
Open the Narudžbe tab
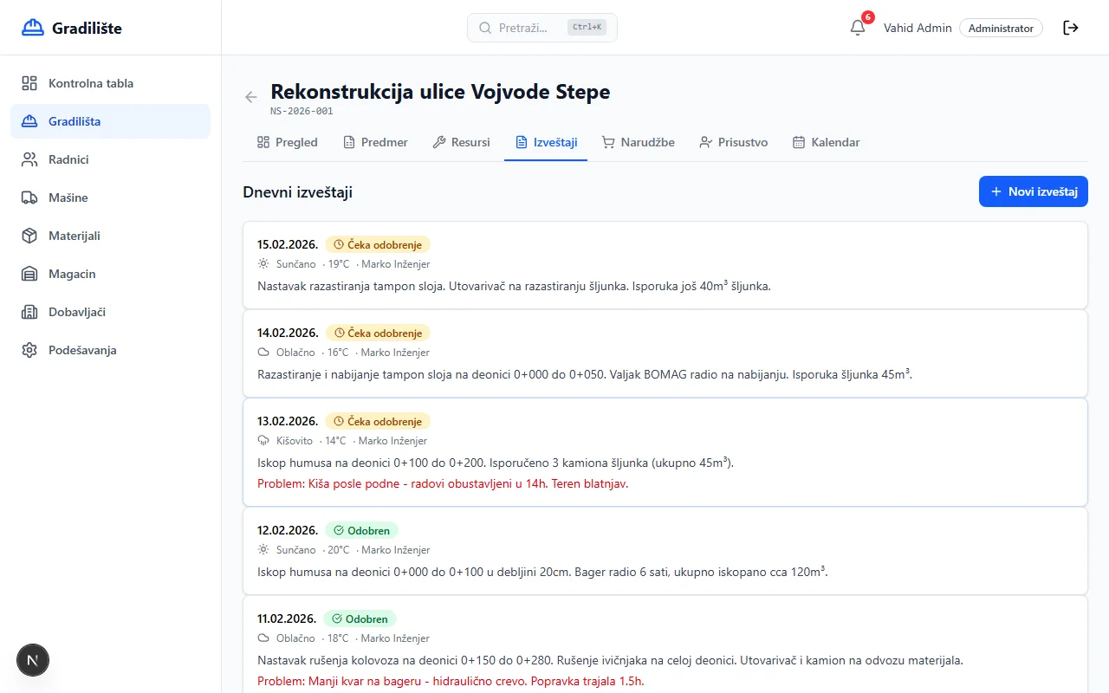[639, 142]
